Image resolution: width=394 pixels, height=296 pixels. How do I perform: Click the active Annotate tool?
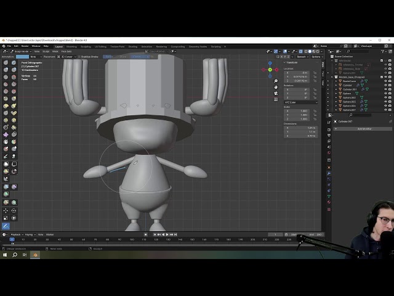coord(6,226)
